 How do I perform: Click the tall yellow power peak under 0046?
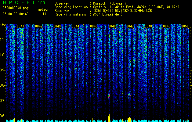[x=109, y=118]
